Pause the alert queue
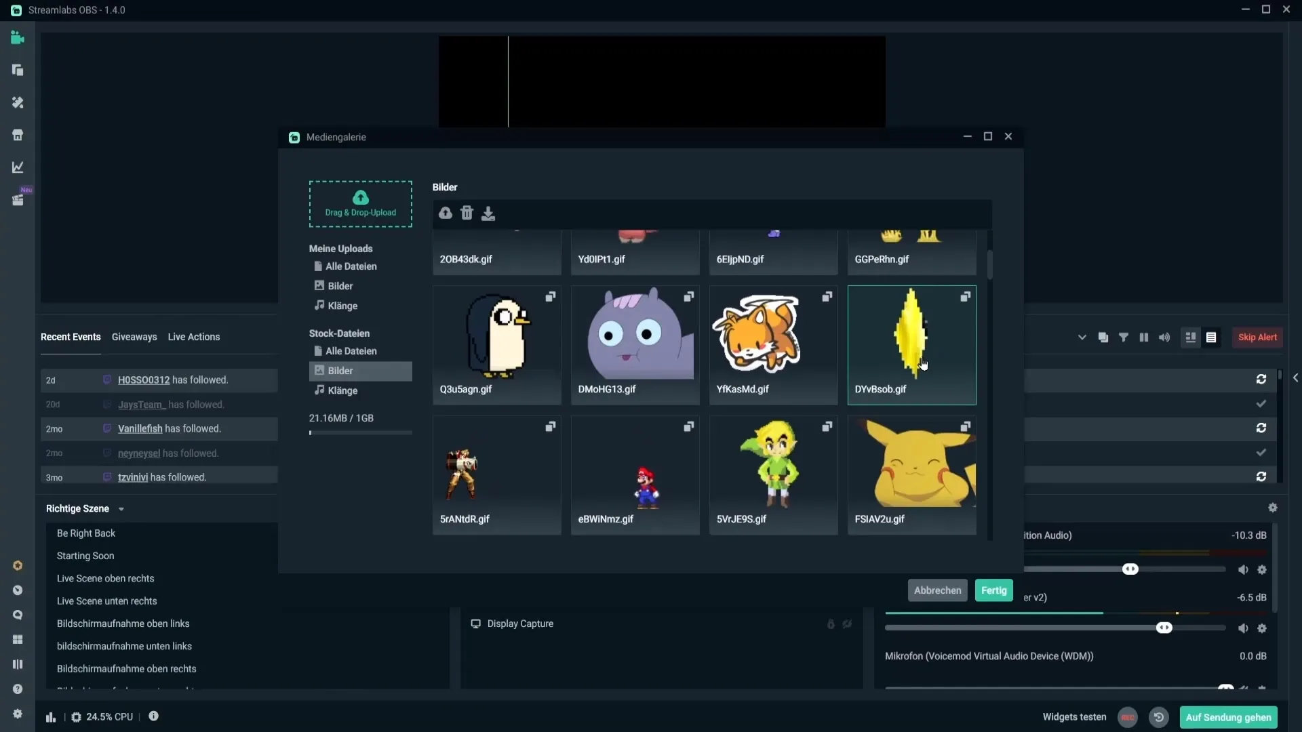Viewport: 1302px width, 732px height. coord(1144,337)
